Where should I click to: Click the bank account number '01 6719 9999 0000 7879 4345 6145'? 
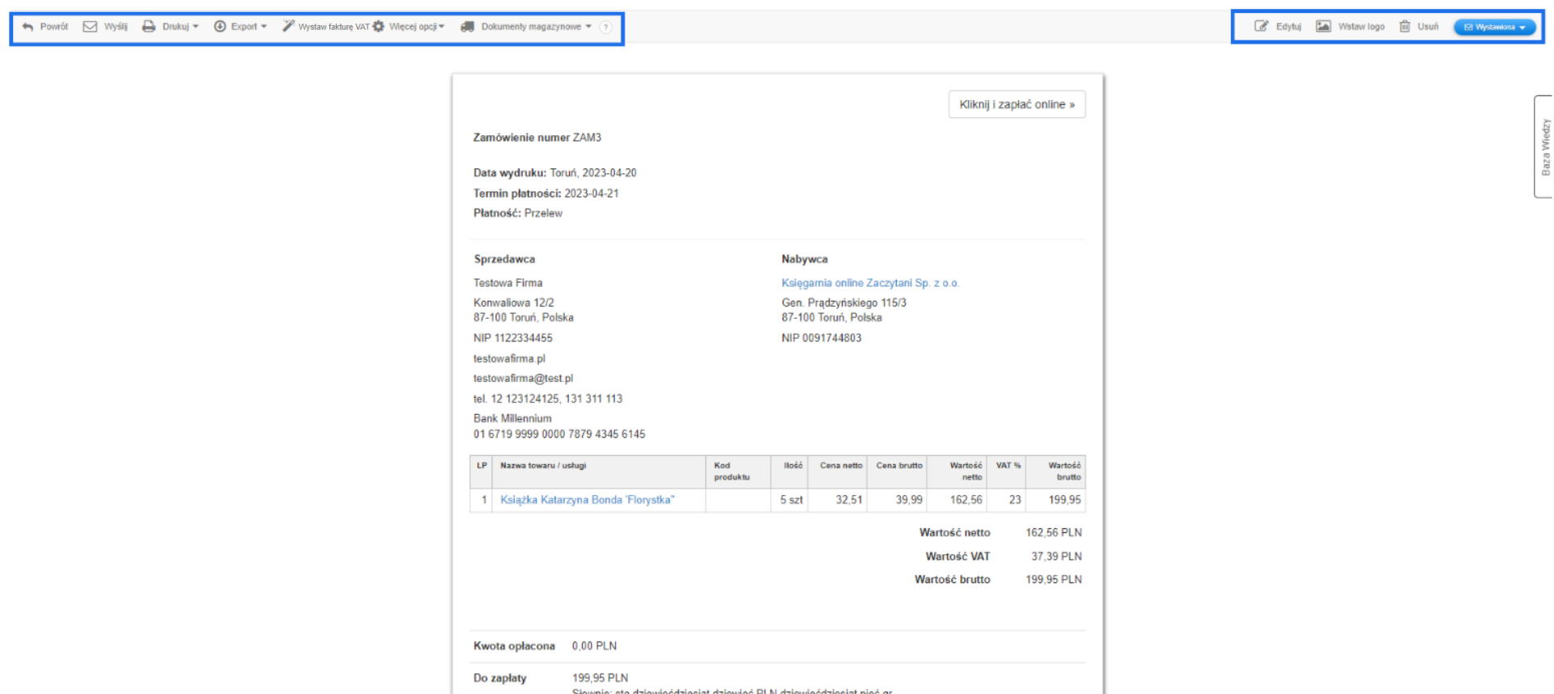point(559,434)
